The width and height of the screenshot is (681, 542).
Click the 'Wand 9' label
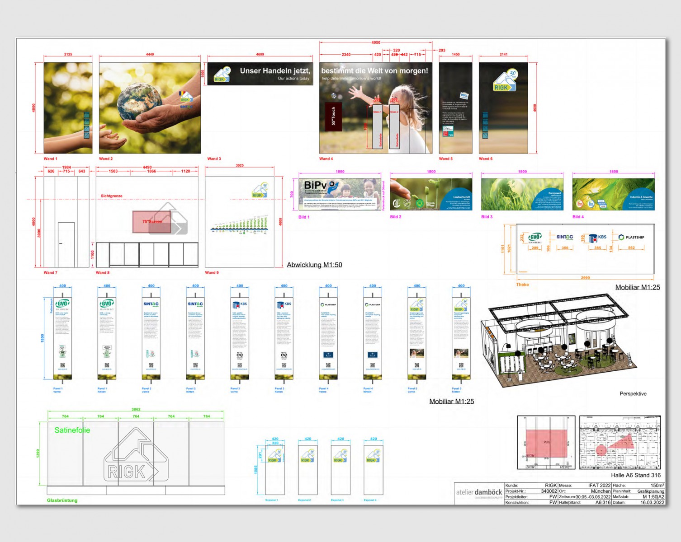[213, 272]
